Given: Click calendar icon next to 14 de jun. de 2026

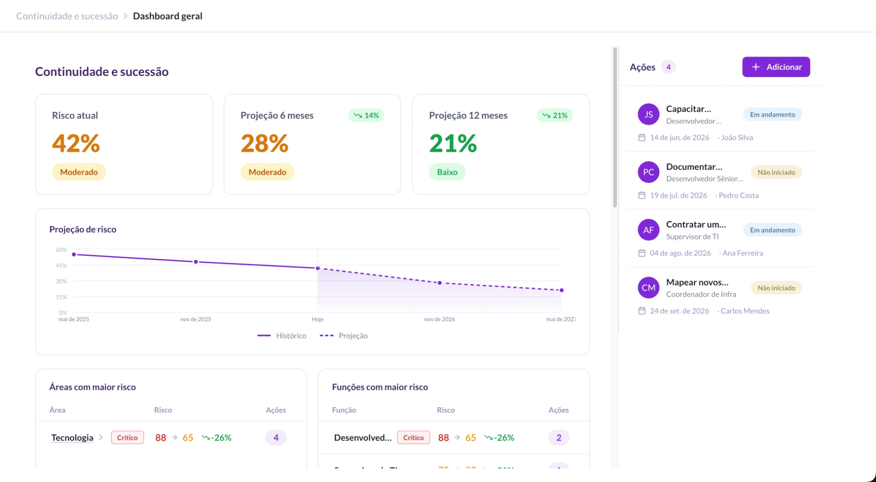Looking at the screenshot, I should [x=641, y=137].
